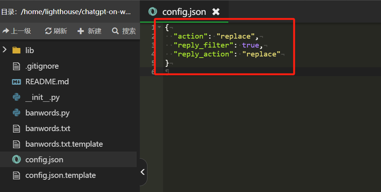
Task: Close the config.json tab
Action: (216, 12)
